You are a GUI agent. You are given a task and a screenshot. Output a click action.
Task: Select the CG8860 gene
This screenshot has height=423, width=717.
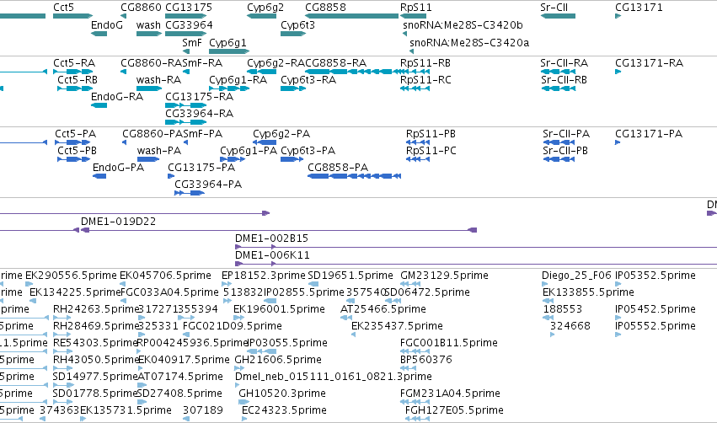pyautogui.click(x=124, y=16)
